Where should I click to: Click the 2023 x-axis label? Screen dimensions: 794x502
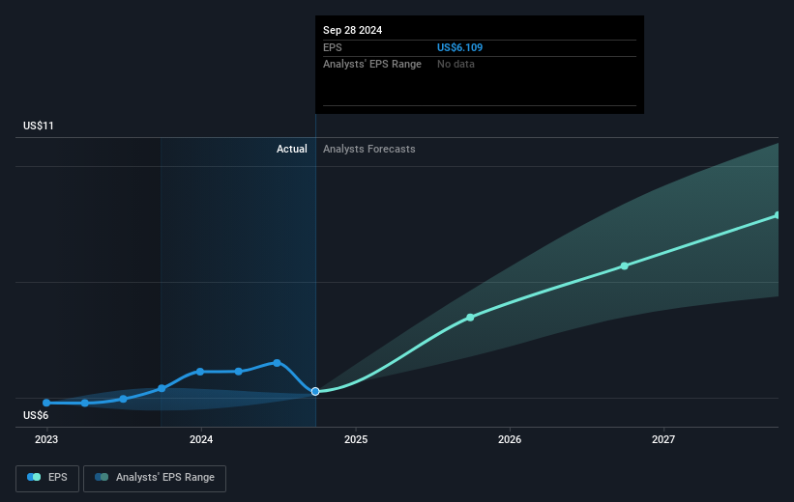coord(46,439)
